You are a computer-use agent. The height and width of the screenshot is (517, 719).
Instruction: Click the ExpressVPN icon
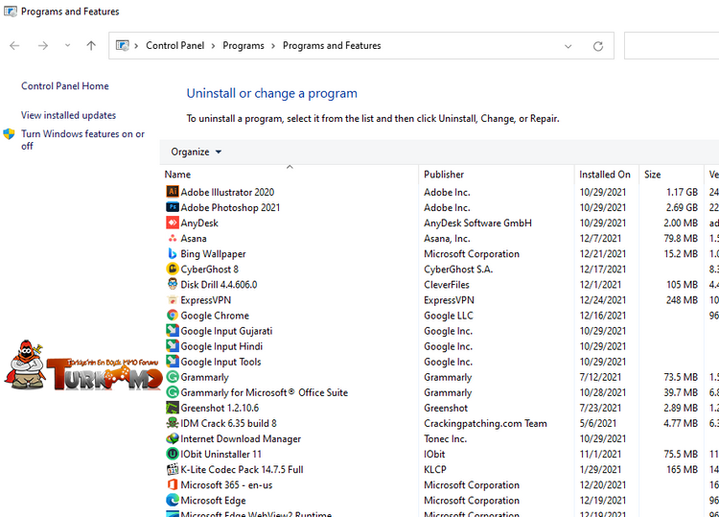click(173, 300)
